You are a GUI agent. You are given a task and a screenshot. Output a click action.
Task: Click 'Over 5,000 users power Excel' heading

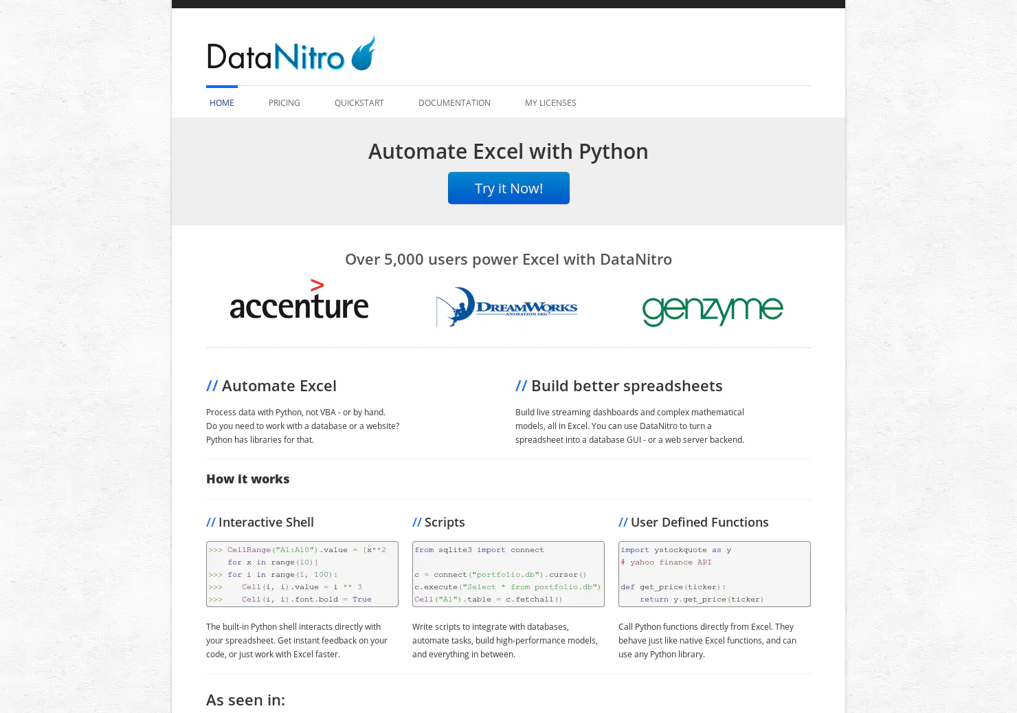[x=508, y=259]
